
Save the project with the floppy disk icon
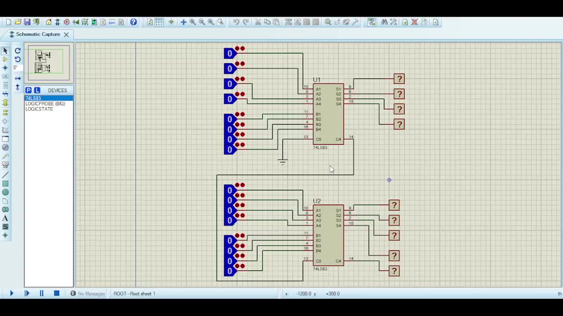click(x=27, y=22)
